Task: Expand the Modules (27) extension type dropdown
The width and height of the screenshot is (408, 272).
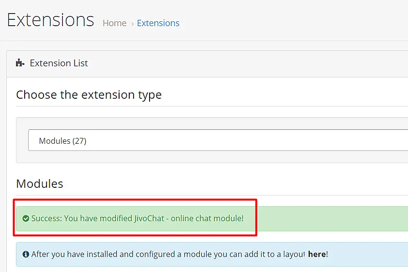Action: click(218, 141)
